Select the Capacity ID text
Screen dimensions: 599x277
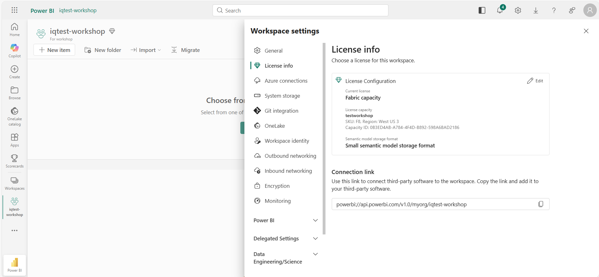tap(402, 127)
